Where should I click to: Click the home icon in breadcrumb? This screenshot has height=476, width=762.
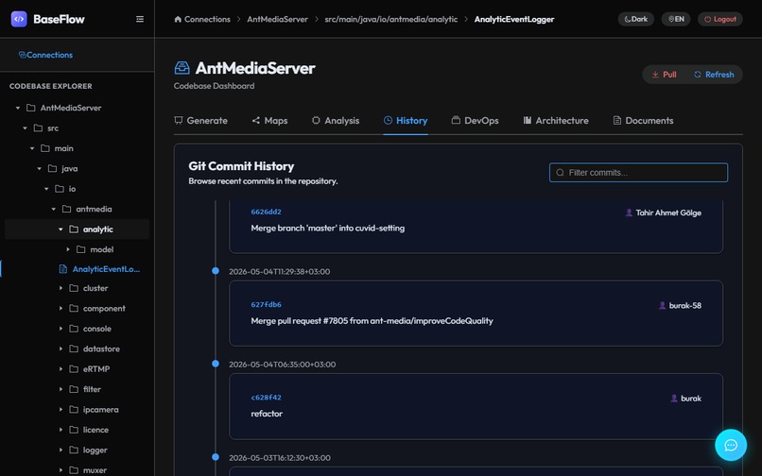click(x=178, y=20)
